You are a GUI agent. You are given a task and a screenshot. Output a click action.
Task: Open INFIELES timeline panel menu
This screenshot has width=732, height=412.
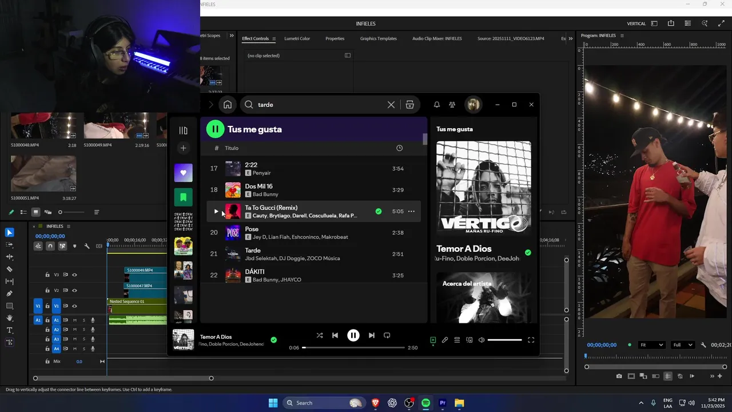tap(69, 226)
